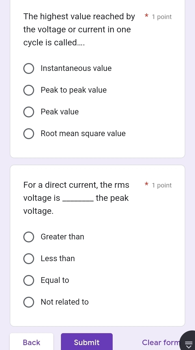195x350 pixels.
Task: Click the highest value question text
Action: (79, 30)
